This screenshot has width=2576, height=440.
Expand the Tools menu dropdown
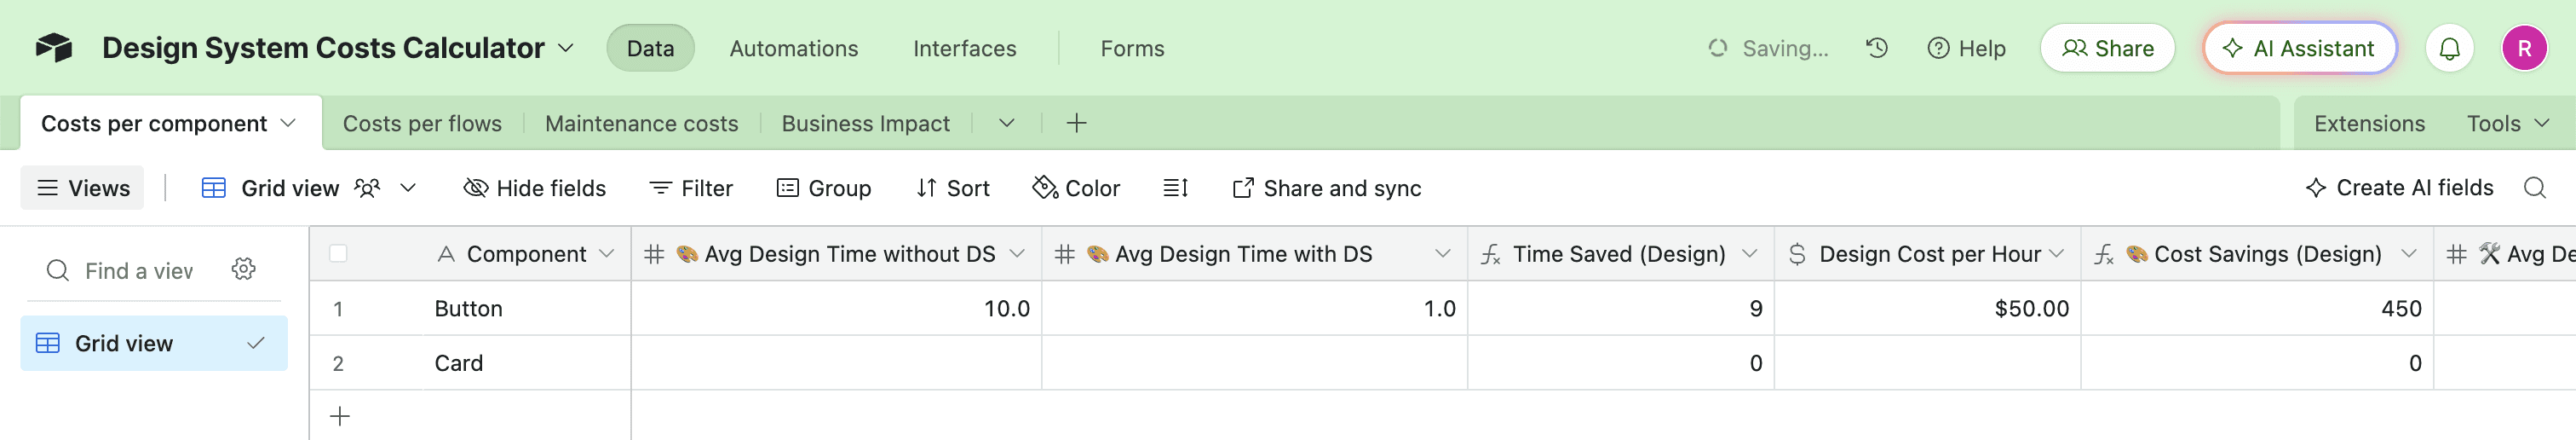pyautogui.click(x=2507, y=123)
